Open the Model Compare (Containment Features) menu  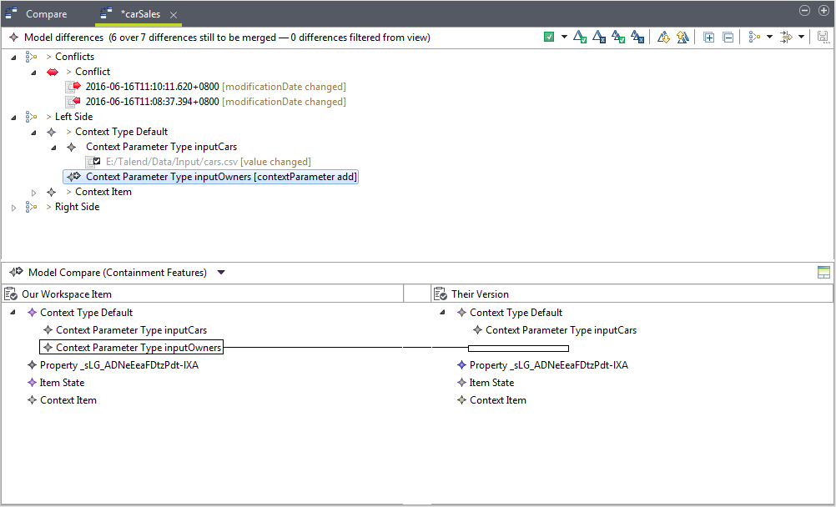(x=220, y=272)
